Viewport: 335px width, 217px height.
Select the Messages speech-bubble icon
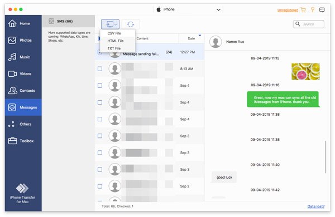tap(12, 107)
